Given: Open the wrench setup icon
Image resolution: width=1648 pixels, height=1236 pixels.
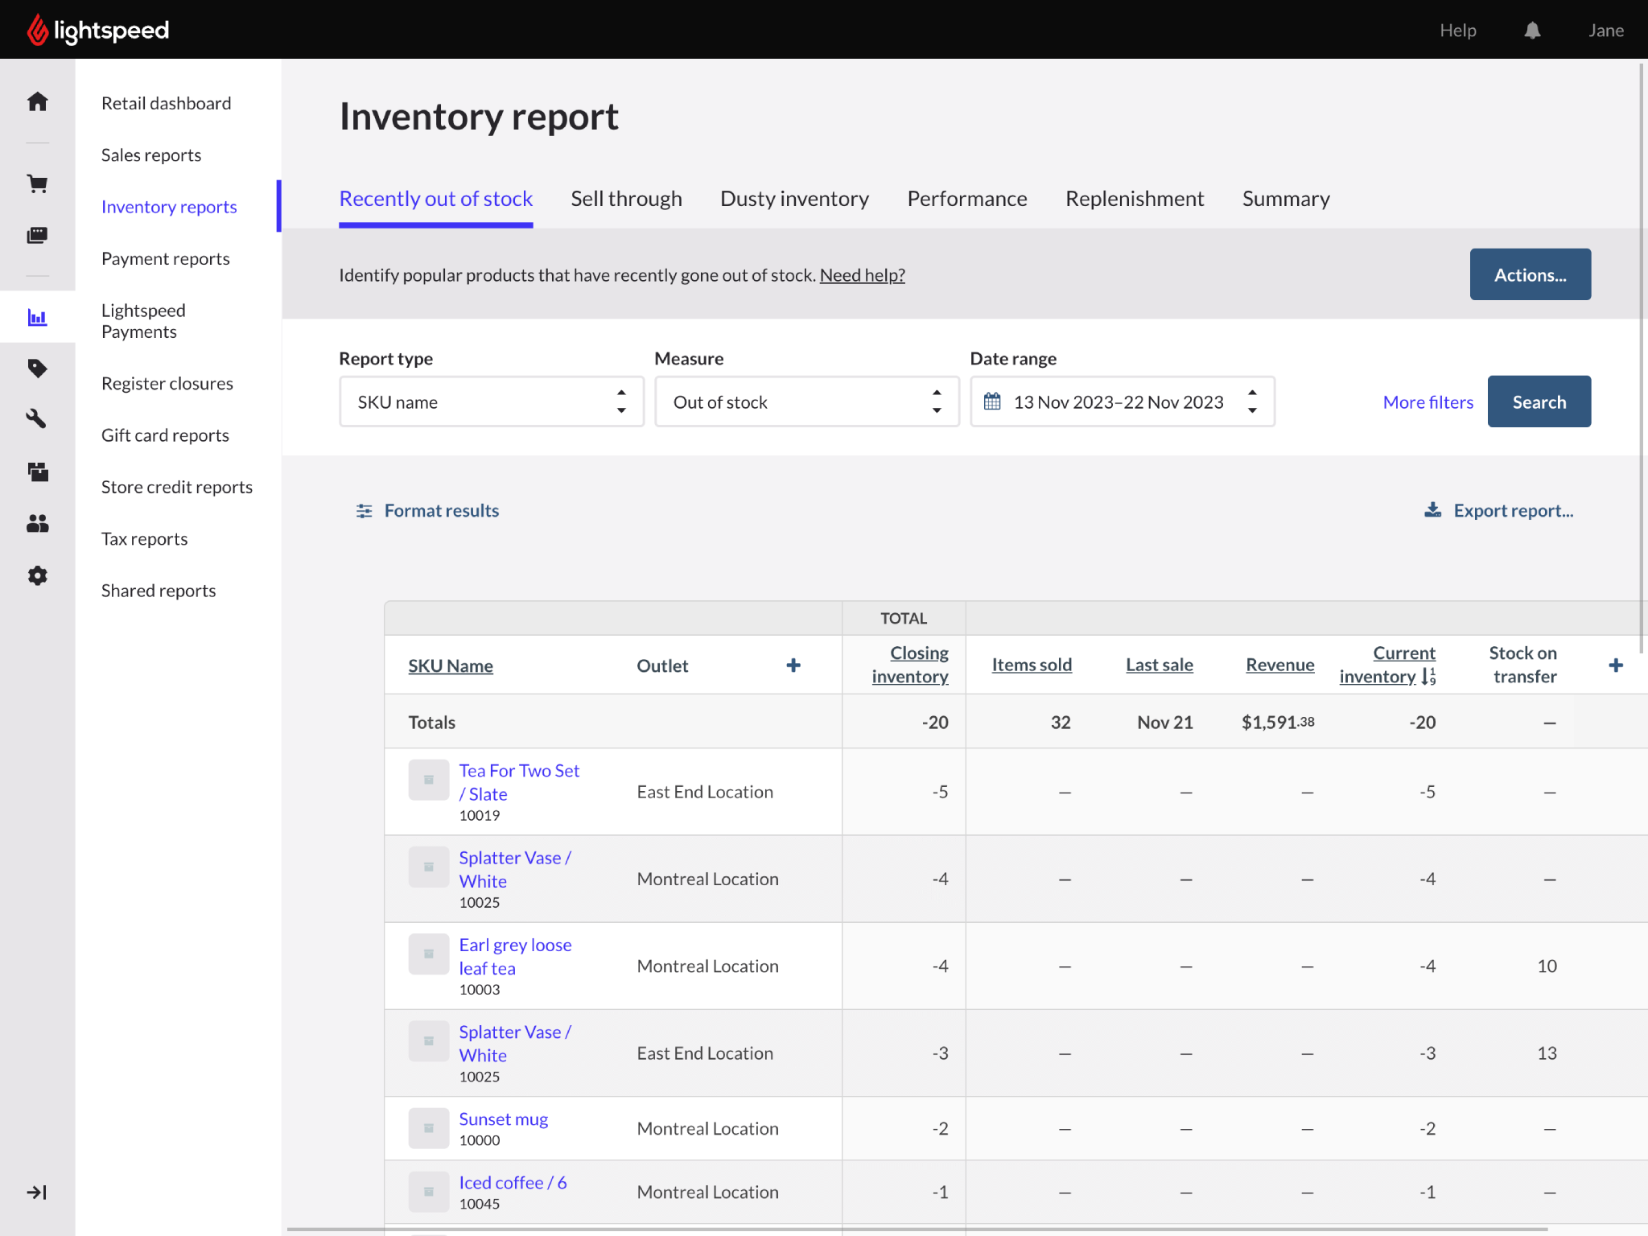Looking at the screenshot, I should click(37, 418).
